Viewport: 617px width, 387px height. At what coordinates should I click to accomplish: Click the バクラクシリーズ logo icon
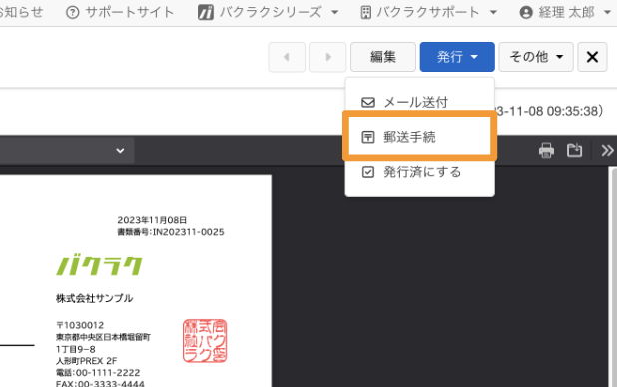point(206,13)
